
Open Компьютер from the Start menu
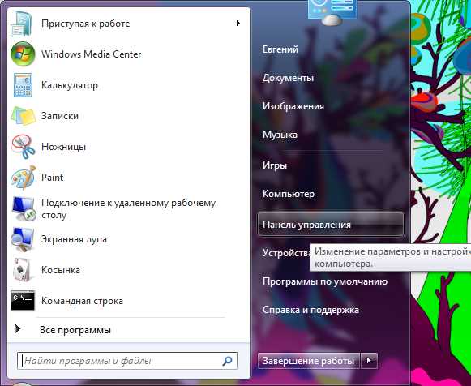click(x=289, y=194)
